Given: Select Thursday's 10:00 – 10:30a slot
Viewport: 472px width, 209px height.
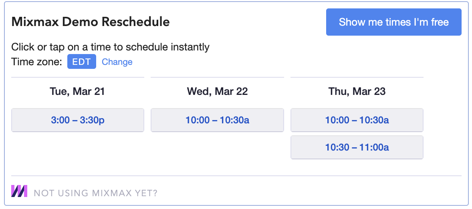Looking at the screenshot, I should point(357,120).
